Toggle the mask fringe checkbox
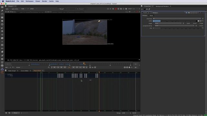 coord(198,24)
